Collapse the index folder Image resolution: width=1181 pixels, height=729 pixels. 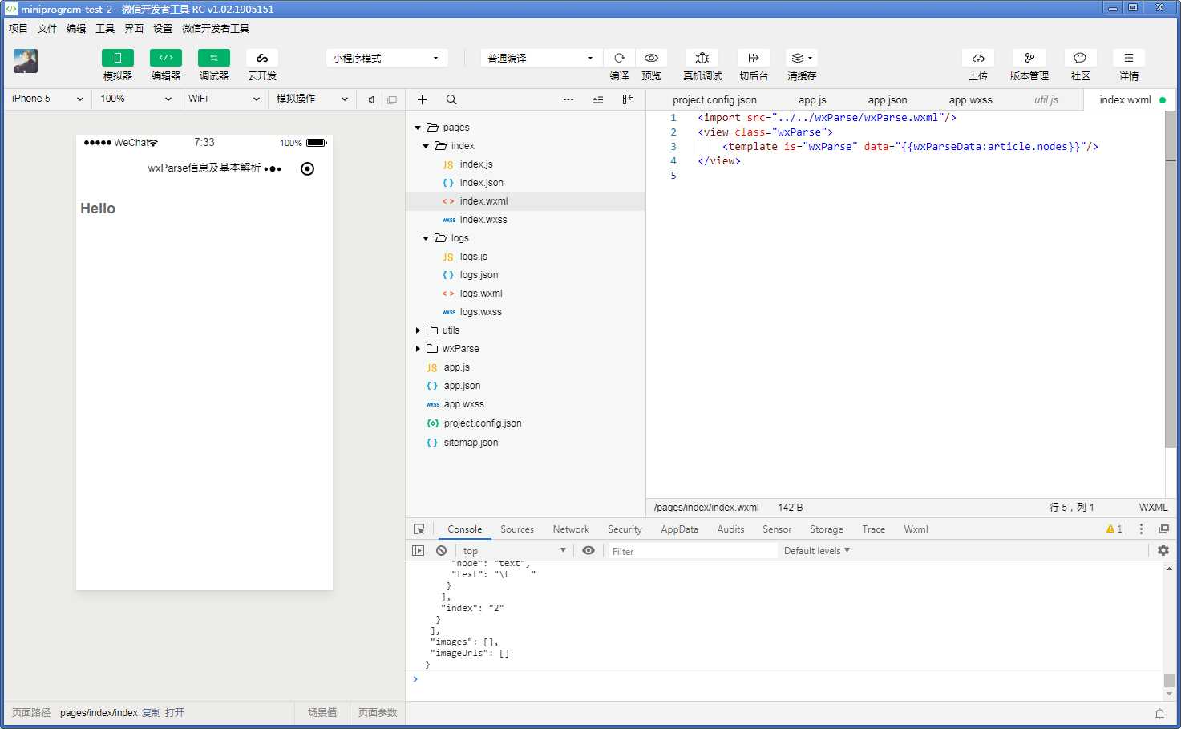(426, 146)
